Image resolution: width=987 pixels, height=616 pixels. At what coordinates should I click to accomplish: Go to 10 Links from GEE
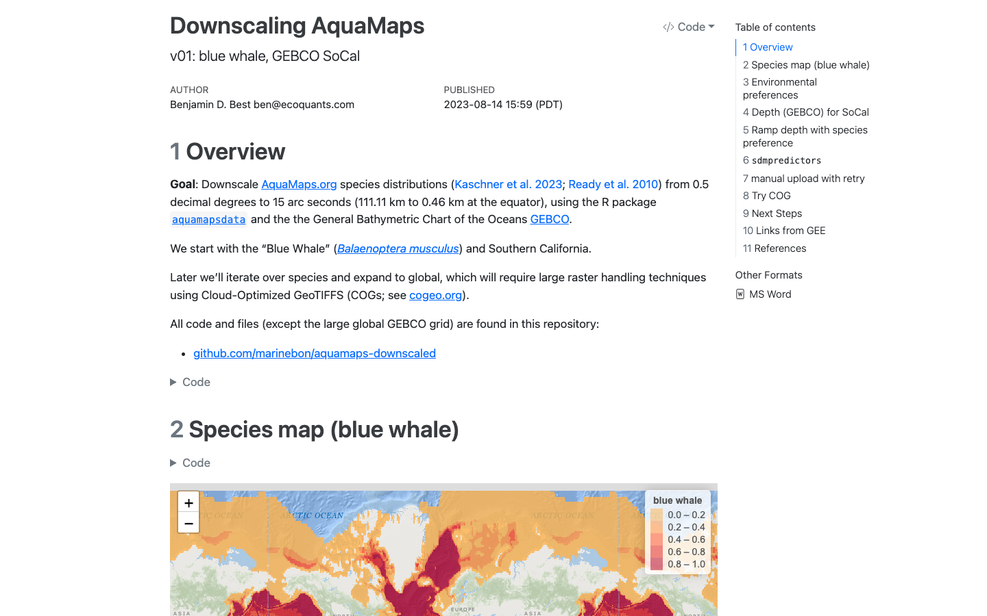pyautogui.click(x=784, y=231)
